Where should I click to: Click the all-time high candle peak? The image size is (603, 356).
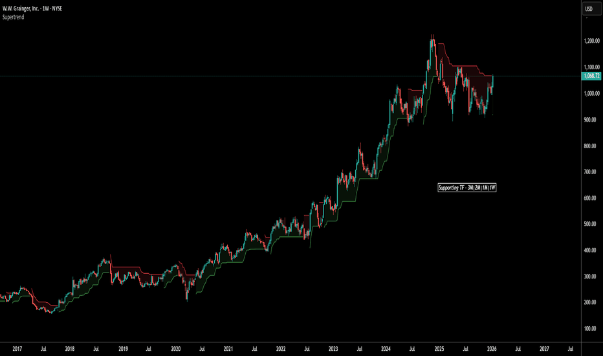[432, 36]
